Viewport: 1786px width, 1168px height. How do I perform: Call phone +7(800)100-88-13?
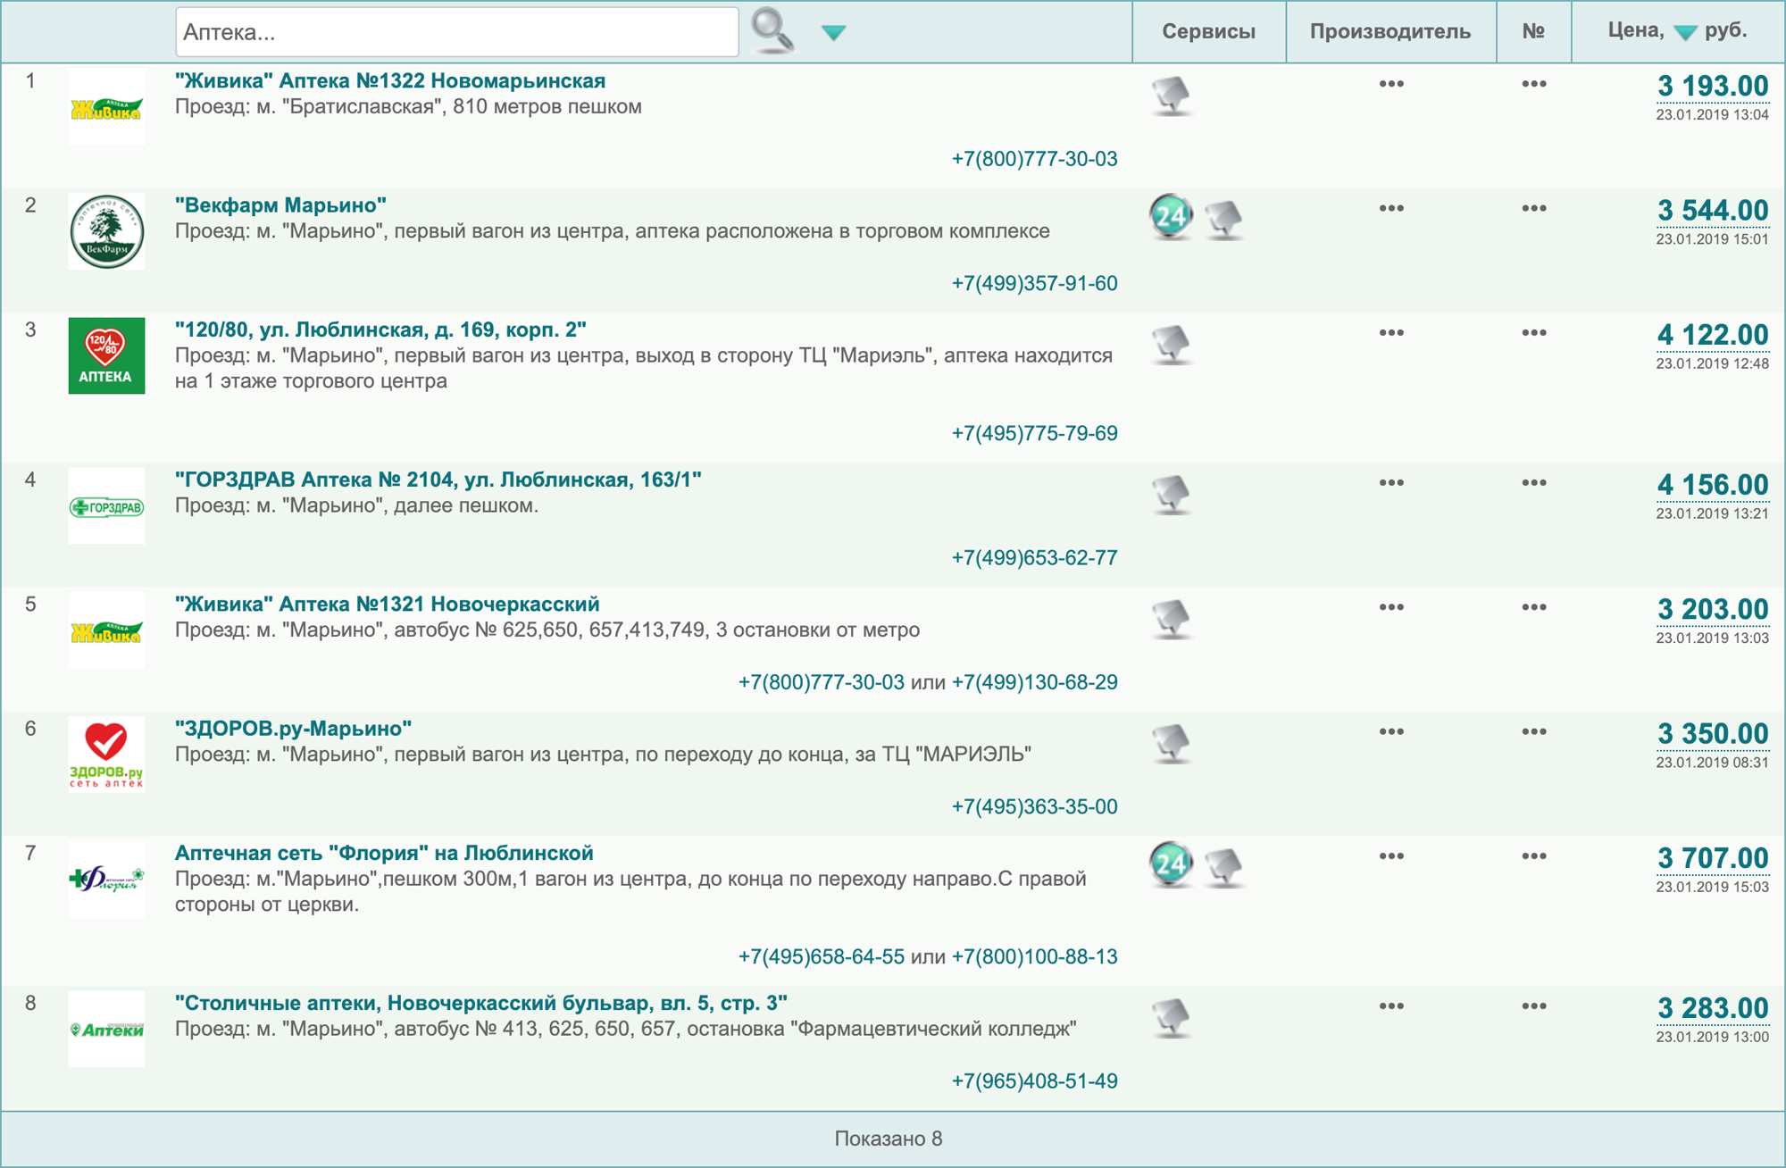click(1034, 956)
